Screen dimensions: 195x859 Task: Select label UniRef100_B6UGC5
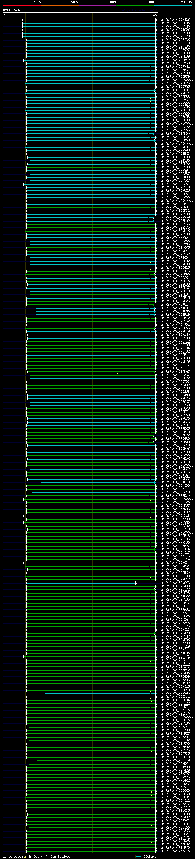[x=175, y=811]
